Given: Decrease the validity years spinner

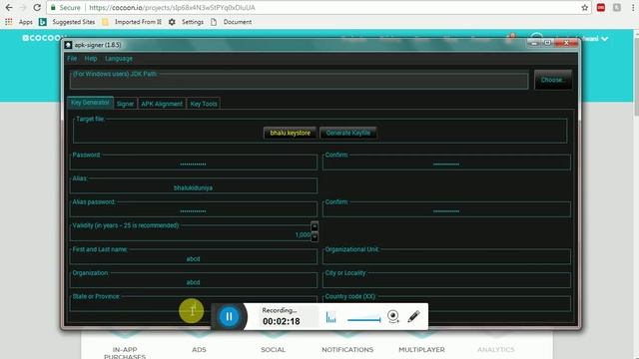Looking at the screenshot, I should [315, 236].
